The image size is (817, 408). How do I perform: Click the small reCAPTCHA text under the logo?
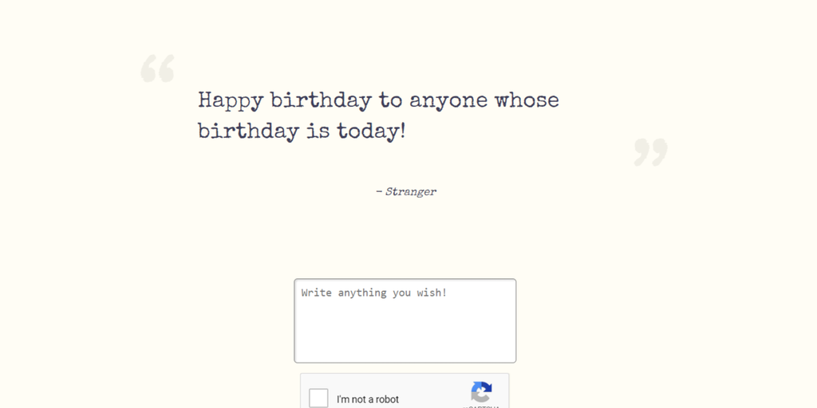pos(481,406)
